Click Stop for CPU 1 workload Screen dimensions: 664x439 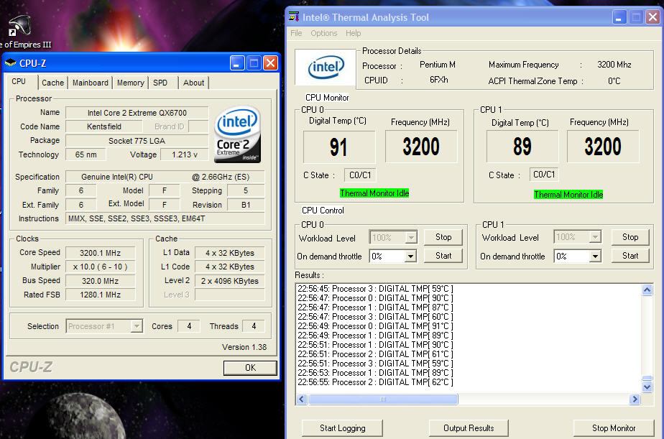click(x=630, y=237)
